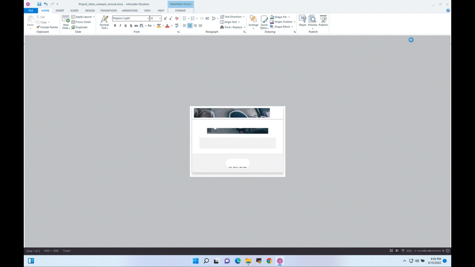Click the bullet list icon
The image size is (475, 267).
click(185, 18)
